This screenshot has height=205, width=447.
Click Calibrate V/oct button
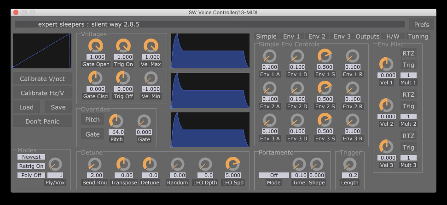pos(42,78)
